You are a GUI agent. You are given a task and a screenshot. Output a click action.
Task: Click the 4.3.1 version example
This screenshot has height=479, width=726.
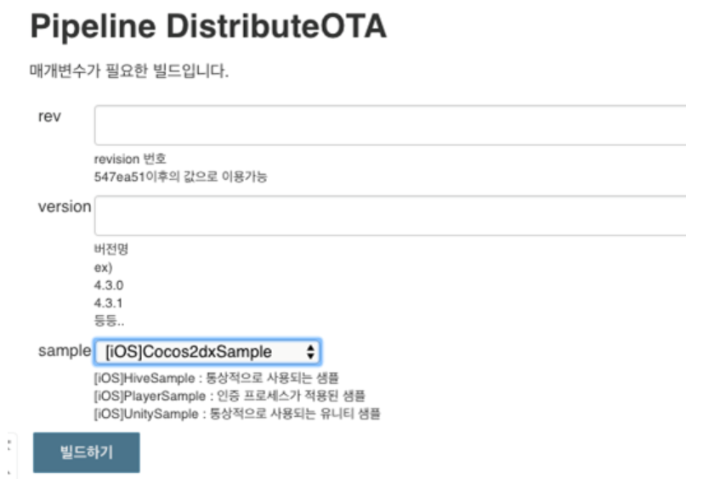click(x=109, y=301)
